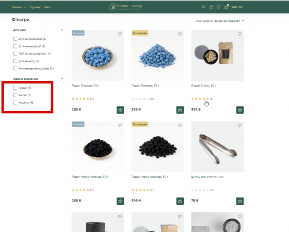Click star rating of Ладан Лаванда 30 г
Viewport: 289px width, 232px height.
pyautogui.click(x=81, y=99)
